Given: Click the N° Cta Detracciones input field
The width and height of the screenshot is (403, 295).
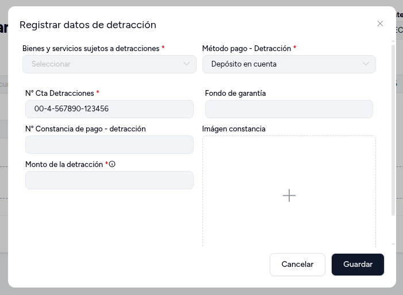Looking at the screenshot, I should pyautogui.click(x=109, y=109).
